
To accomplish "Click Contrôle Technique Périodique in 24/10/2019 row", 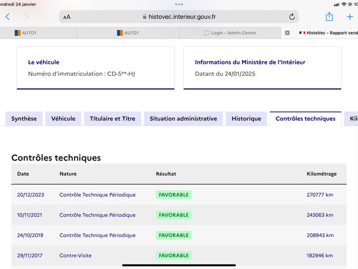I will tap(98, 235).
